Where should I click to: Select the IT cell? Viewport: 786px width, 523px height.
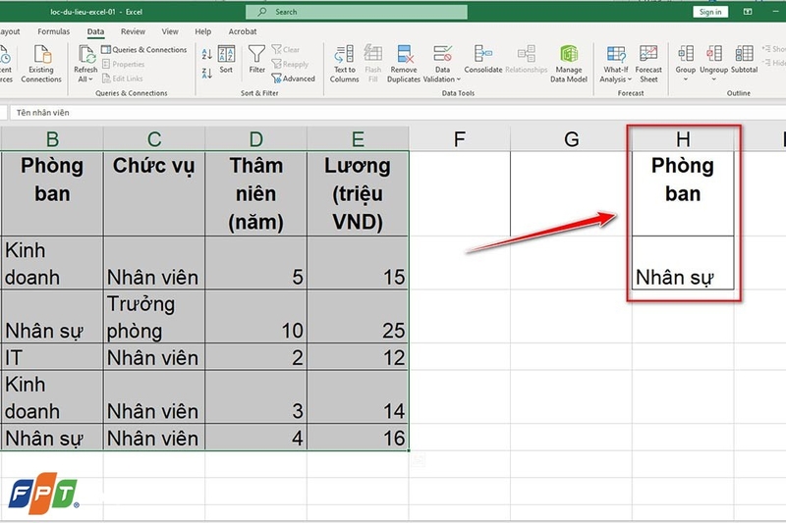click(x=52, y=357)
